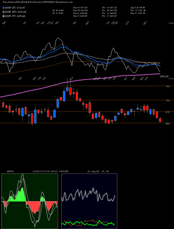The image size is (174, 229).
Task: Click the magenta DOW PT legend swatch
Action: [x=3, y=16]
